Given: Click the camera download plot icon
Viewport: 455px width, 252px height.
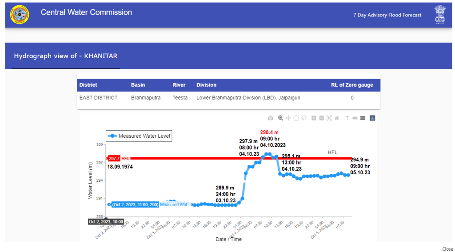Looking at the screenshot, I should point(270,118).
